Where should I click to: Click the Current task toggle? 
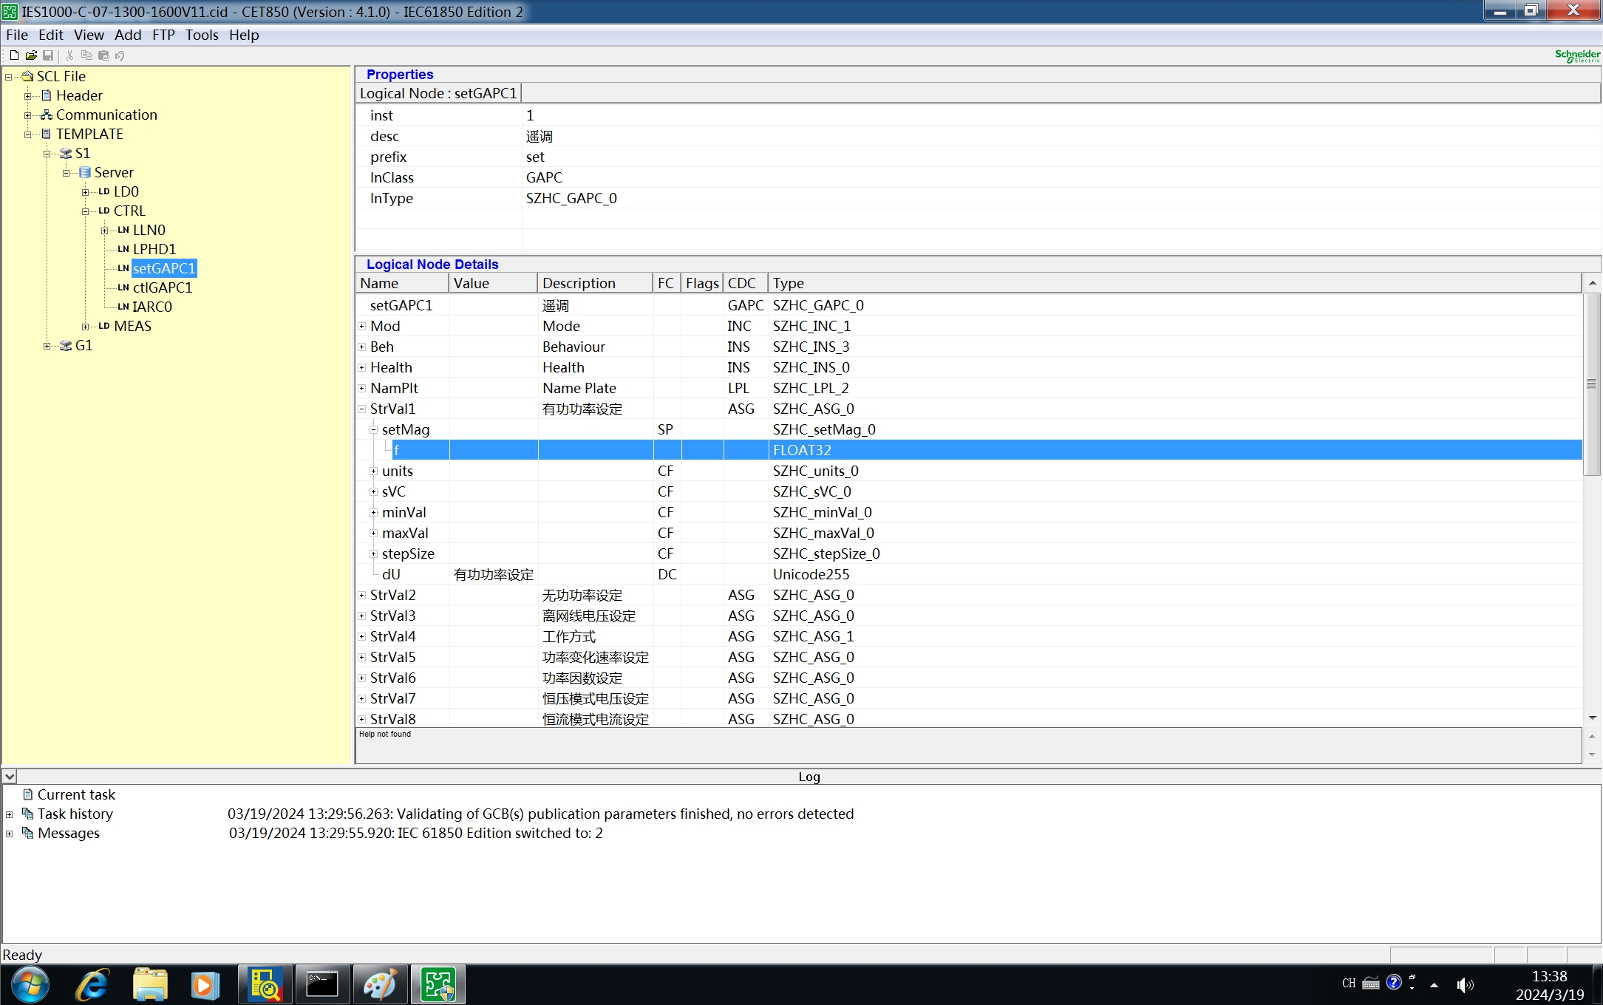(10, 794)
